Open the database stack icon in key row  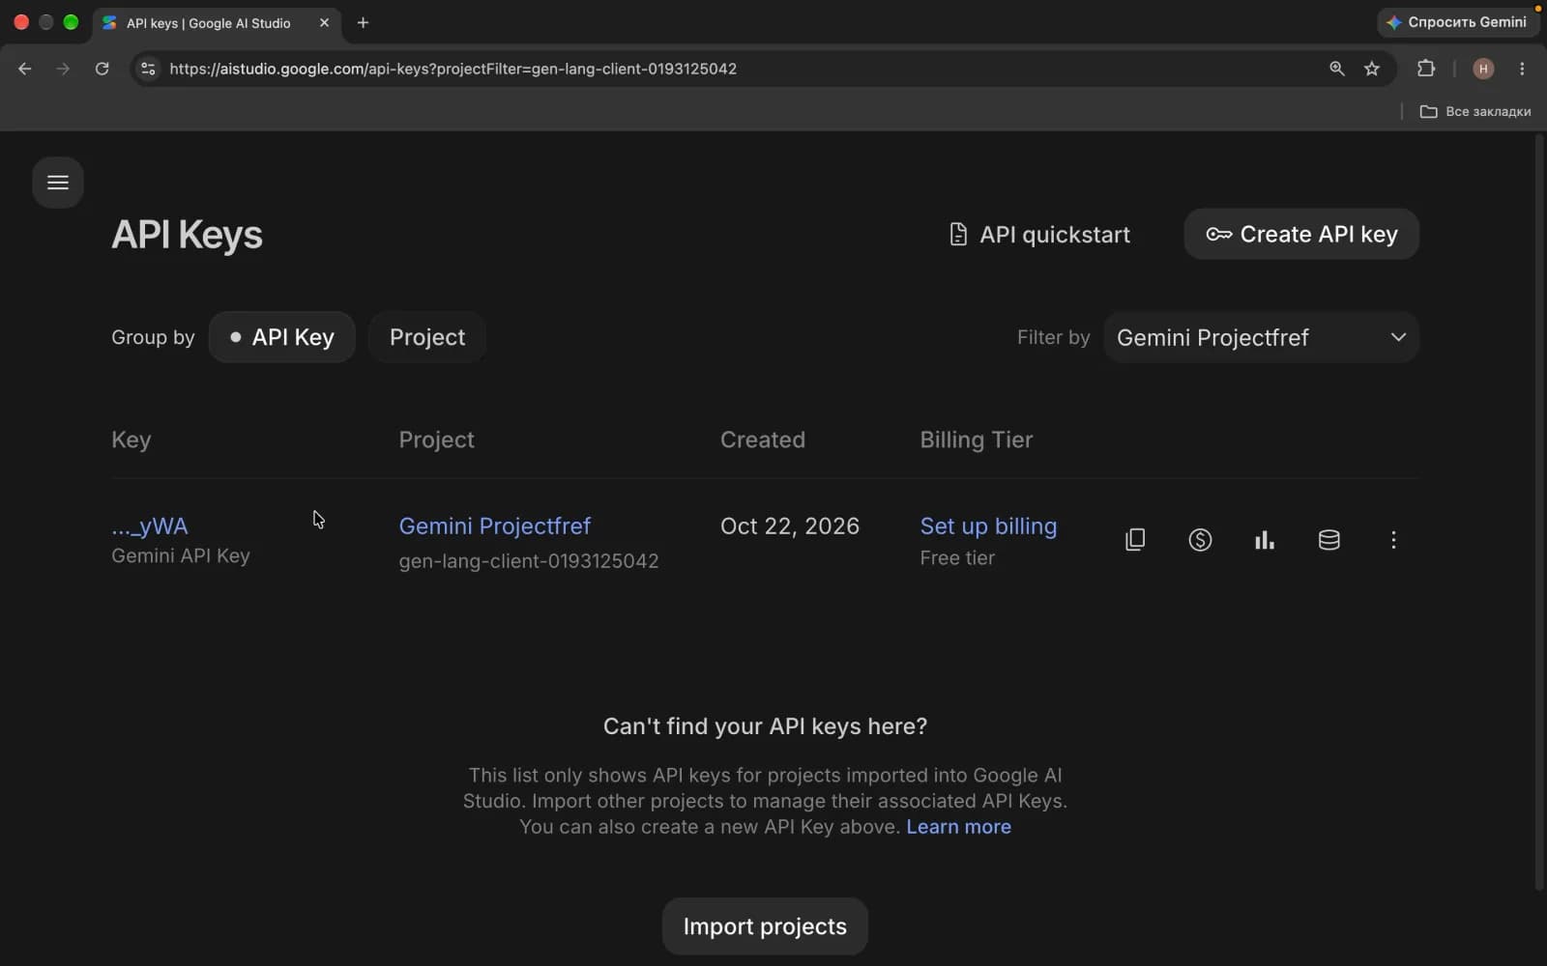tap(1329, 540)
